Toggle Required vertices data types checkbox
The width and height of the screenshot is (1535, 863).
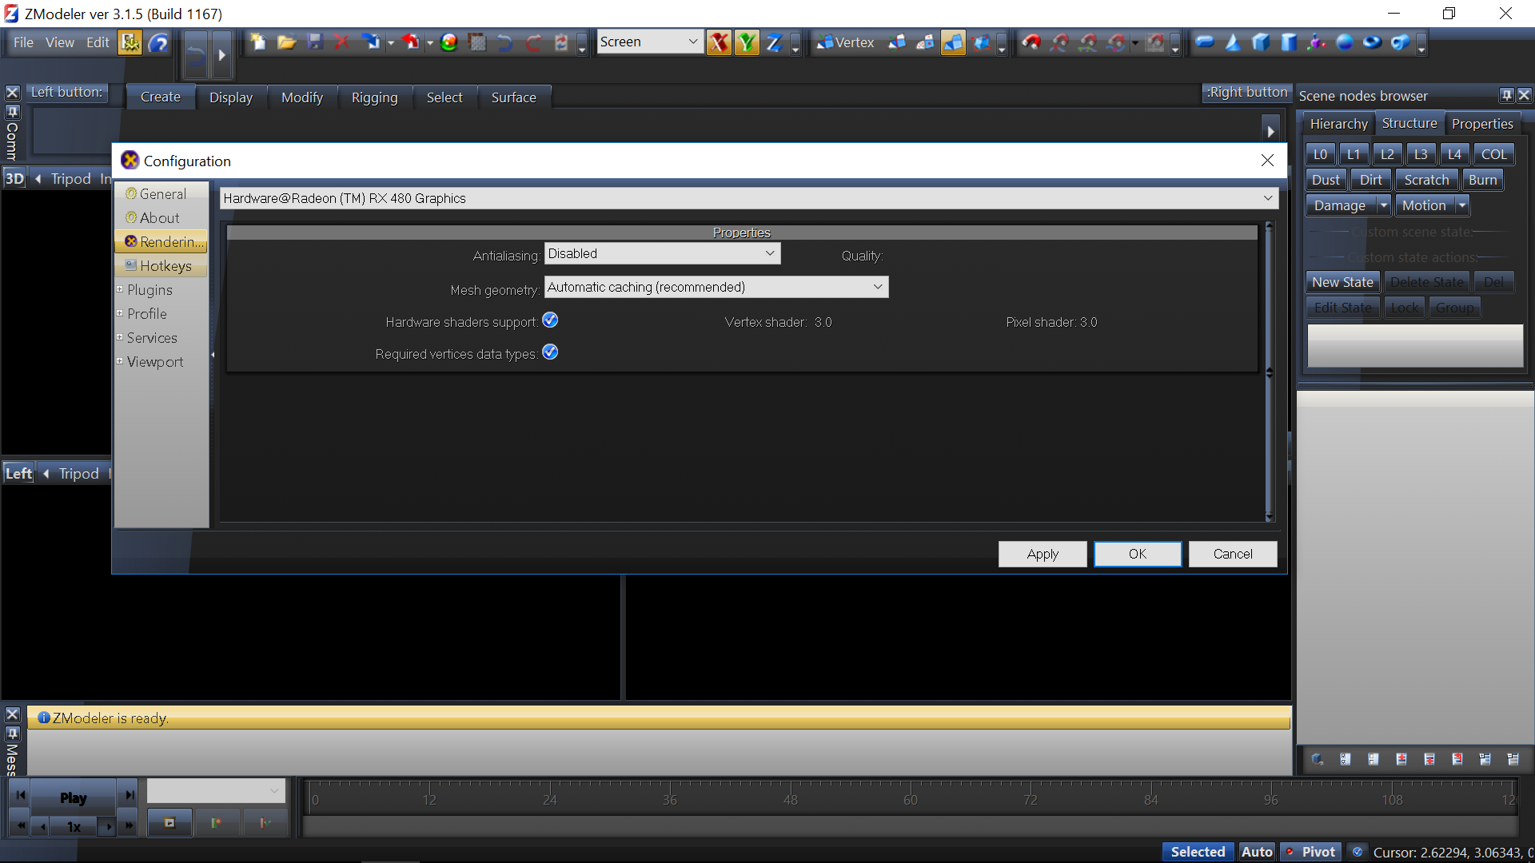pos(550,352)
